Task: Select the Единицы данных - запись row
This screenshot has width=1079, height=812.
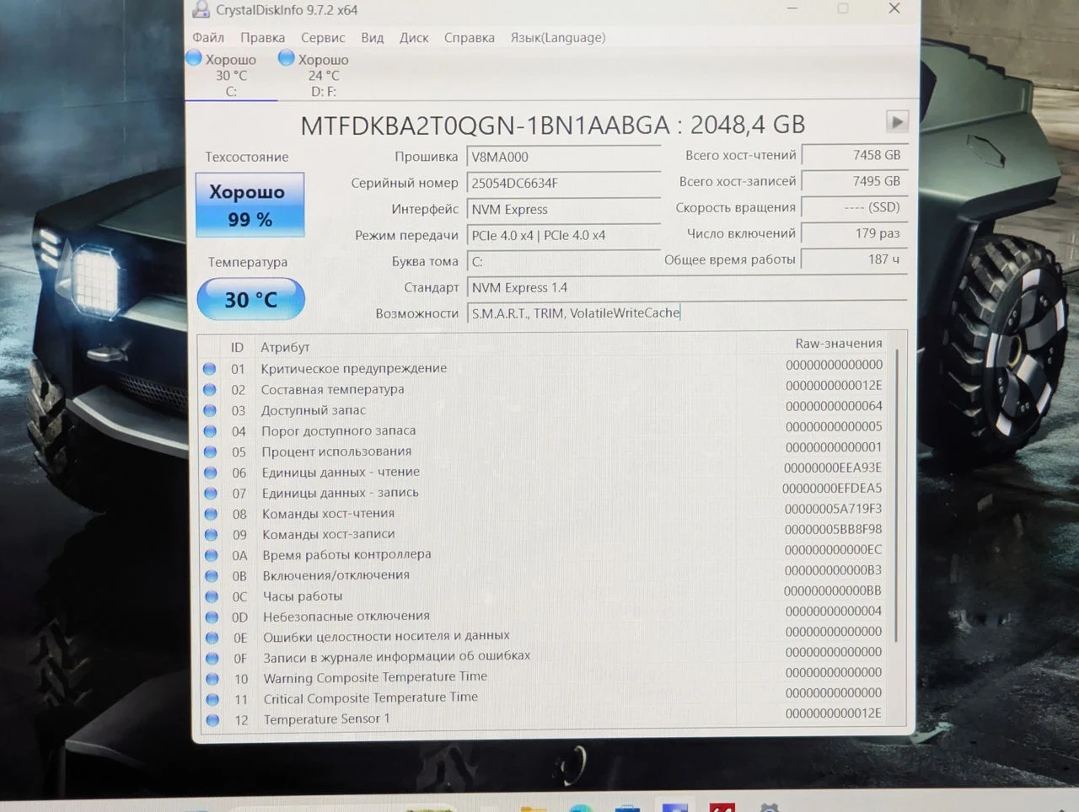Action: point(544,491)
